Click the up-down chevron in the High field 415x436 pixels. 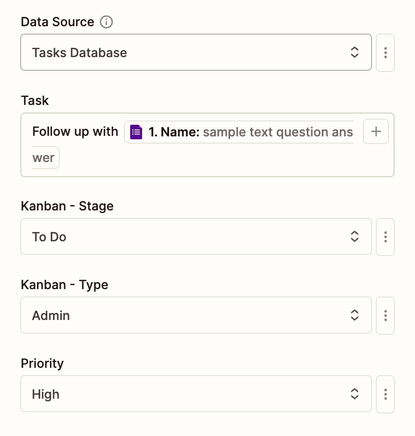tap(354, 394)
